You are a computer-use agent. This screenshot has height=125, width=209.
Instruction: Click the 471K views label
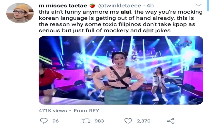click(53, 111)
